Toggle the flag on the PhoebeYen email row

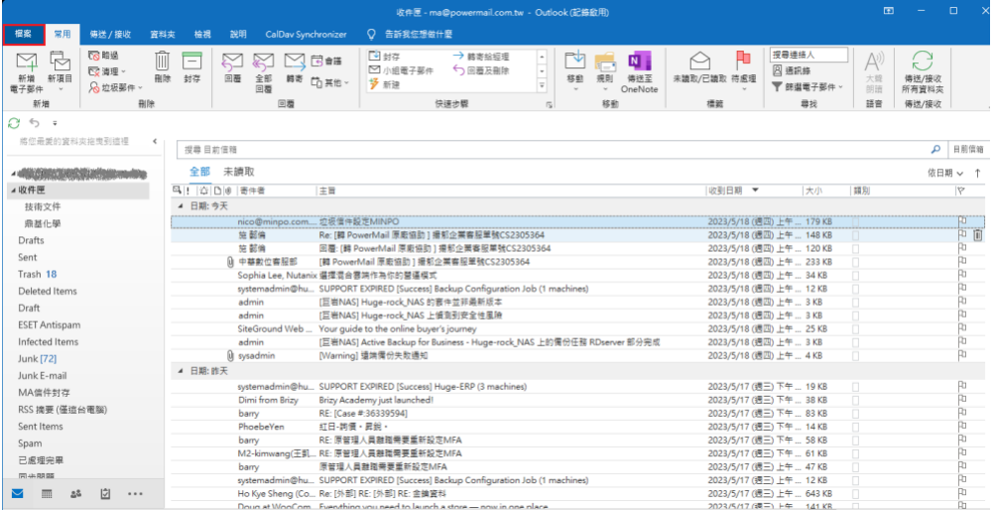click(961, 427)
